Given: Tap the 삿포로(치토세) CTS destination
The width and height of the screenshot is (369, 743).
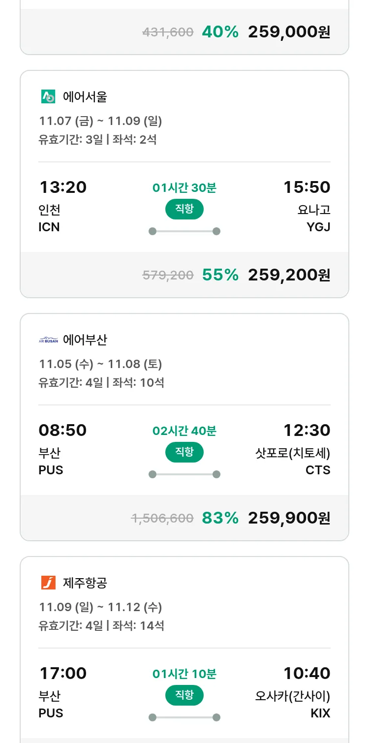Looking at the screenshot, I should pyautogui.click(x=293, y=461).
